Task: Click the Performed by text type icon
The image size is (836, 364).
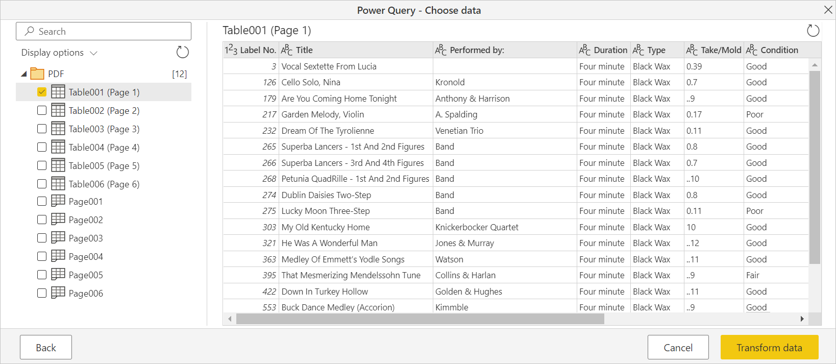Action: pyautogui.click(x=441, y=50)
